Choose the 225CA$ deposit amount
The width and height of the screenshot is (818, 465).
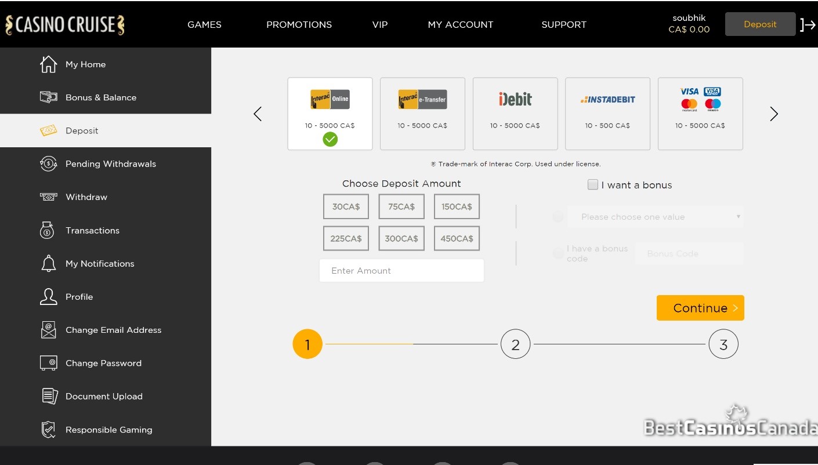(346, 238)
